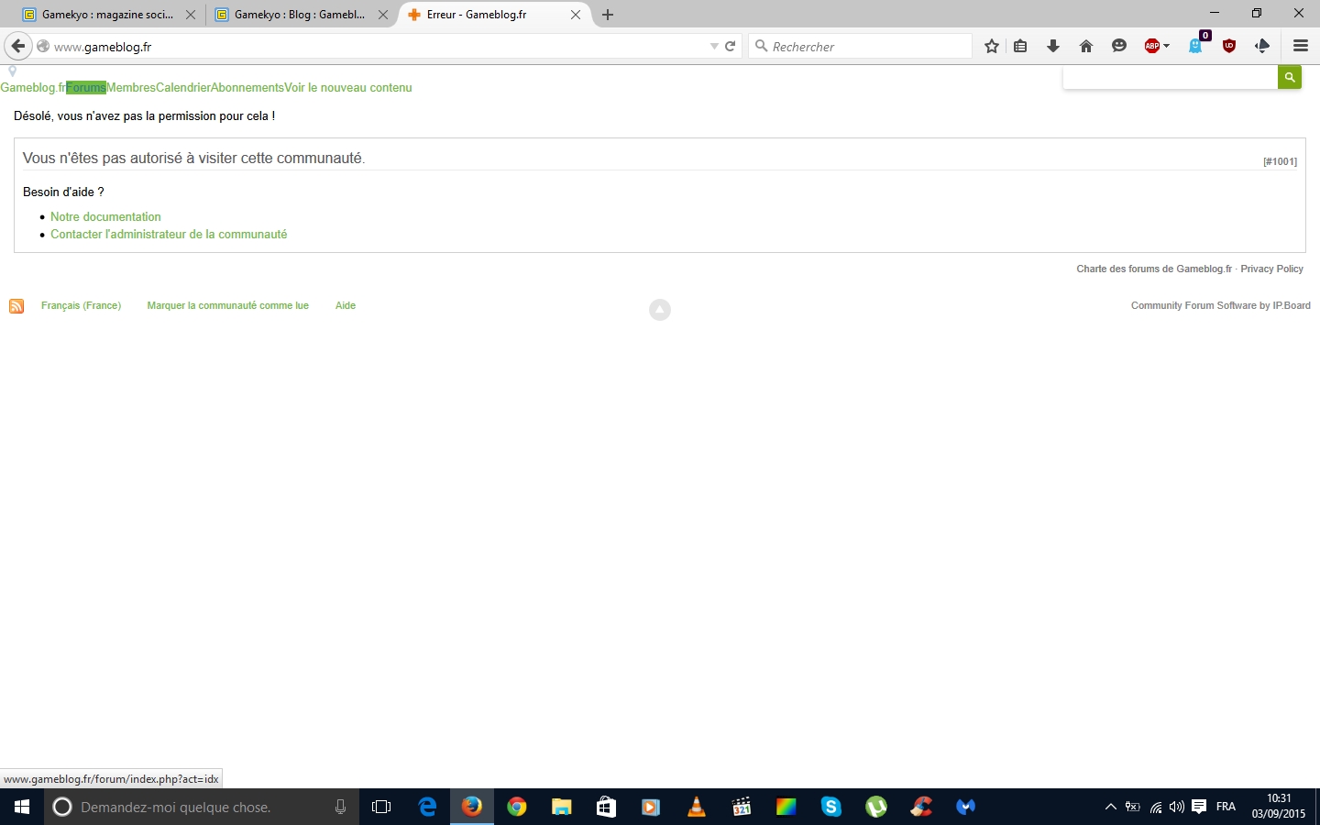The width and height of the screenshot is (1320, 825).
Task: Click the site identity globe icon
Action: click(x=43, y=46)
